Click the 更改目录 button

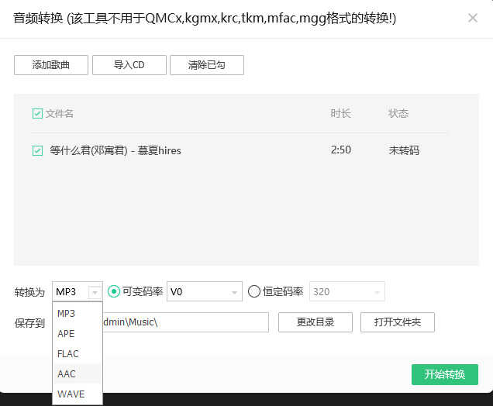(315, 322)
